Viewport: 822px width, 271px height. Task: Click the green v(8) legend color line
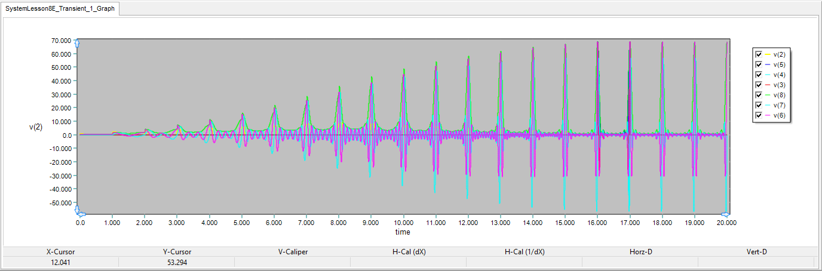pos(768,95)
